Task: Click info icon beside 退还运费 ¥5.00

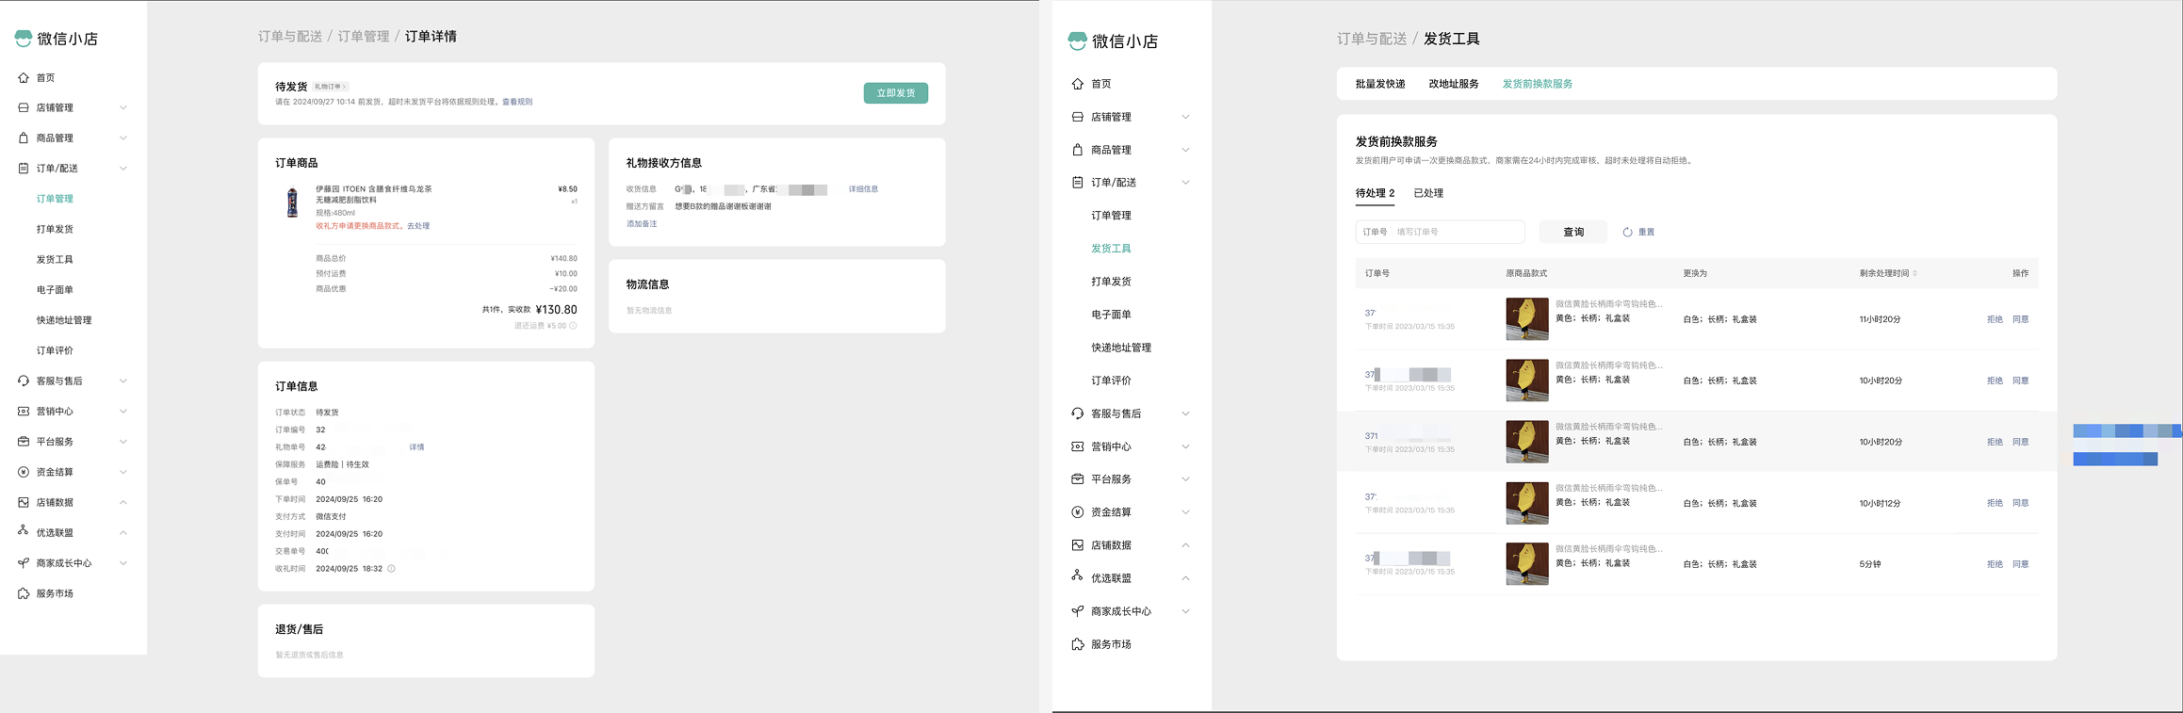Action: pyautogui.click(x=573, y=326)
